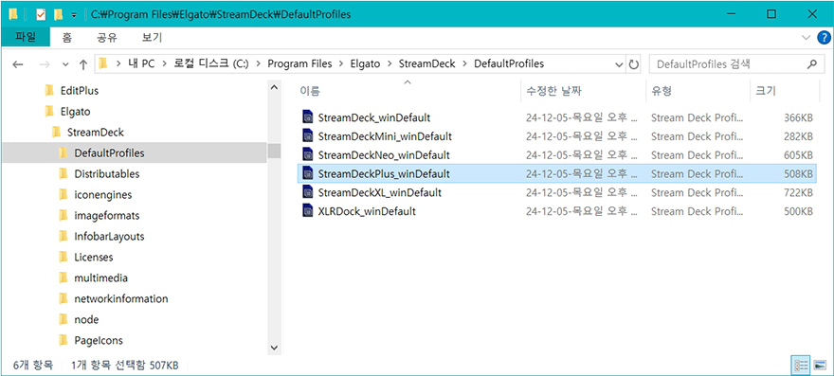Click DefaultProfiles in the address path

pos(509,63)
